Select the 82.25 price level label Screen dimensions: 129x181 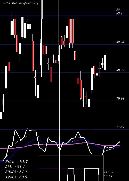click(120, 42)
